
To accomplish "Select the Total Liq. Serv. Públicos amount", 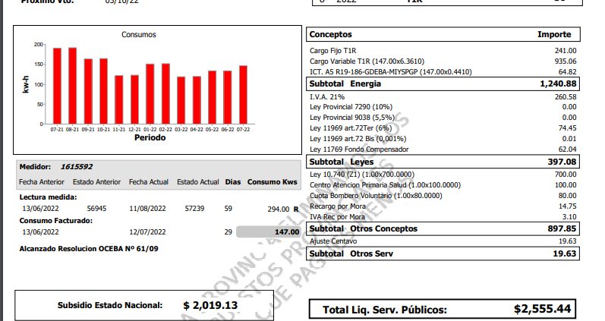I will tap(541, 310).
